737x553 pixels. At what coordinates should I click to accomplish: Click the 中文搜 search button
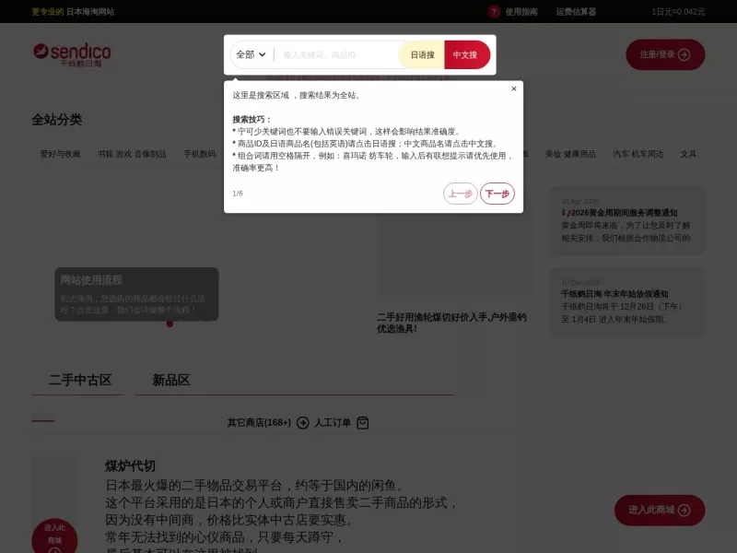(467, 55)
